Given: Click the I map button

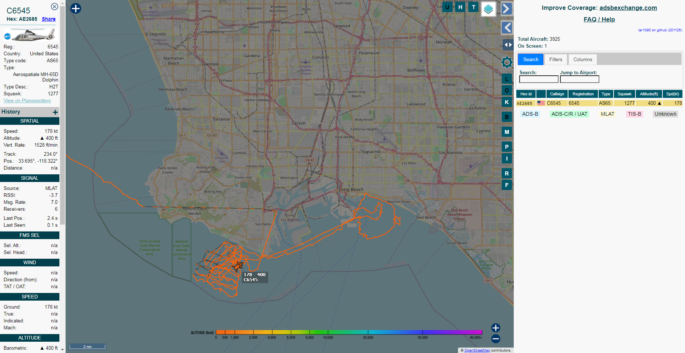Looking at the screenshot, I should (x=507, y=158).
